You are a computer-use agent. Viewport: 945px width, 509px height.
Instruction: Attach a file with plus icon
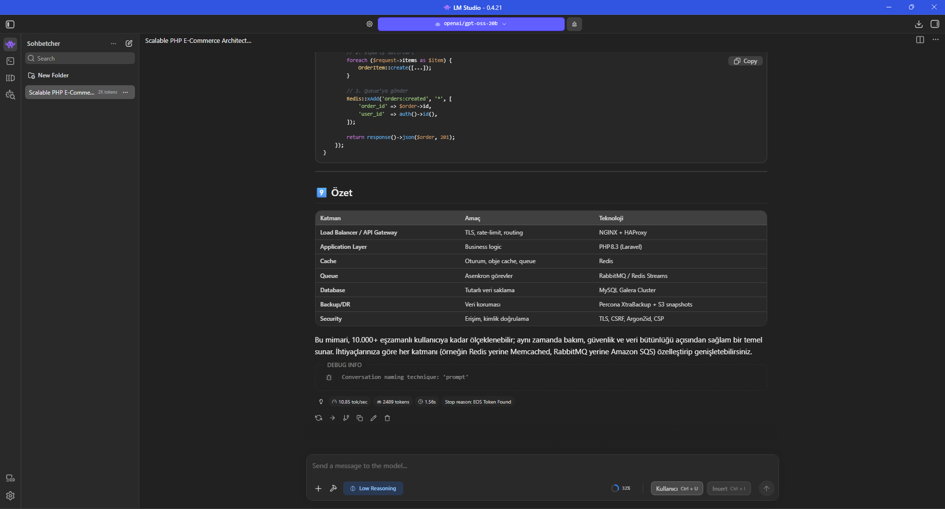pos(318,489)
